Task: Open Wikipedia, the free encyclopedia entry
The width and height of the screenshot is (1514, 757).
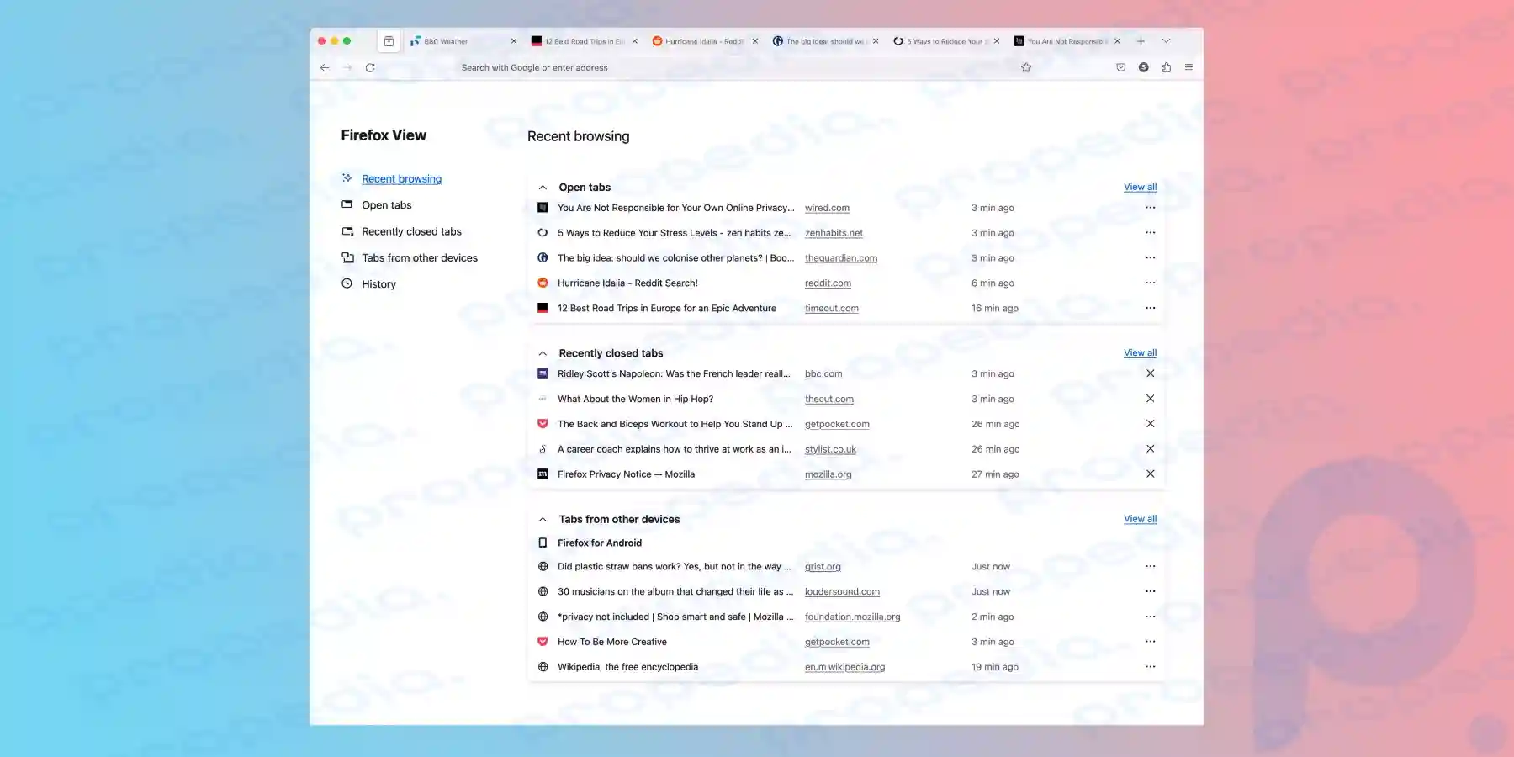Action: point(627,667)
